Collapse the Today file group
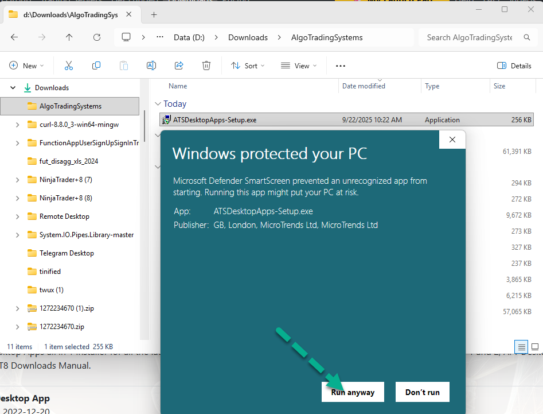Image resolution: width=543 pixels, height=414 pixels. pyautogui.click(x=158, y=104)
